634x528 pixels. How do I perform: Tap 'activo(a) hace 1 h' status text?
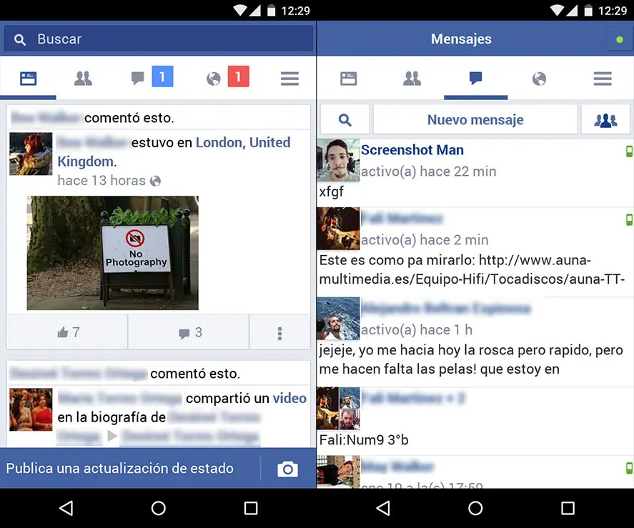point(417,330)
